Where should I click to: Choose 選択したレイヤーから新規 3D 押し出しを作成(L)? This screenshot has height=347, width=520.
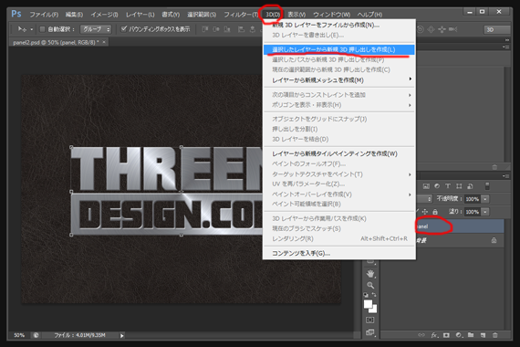tap(339, 49)
